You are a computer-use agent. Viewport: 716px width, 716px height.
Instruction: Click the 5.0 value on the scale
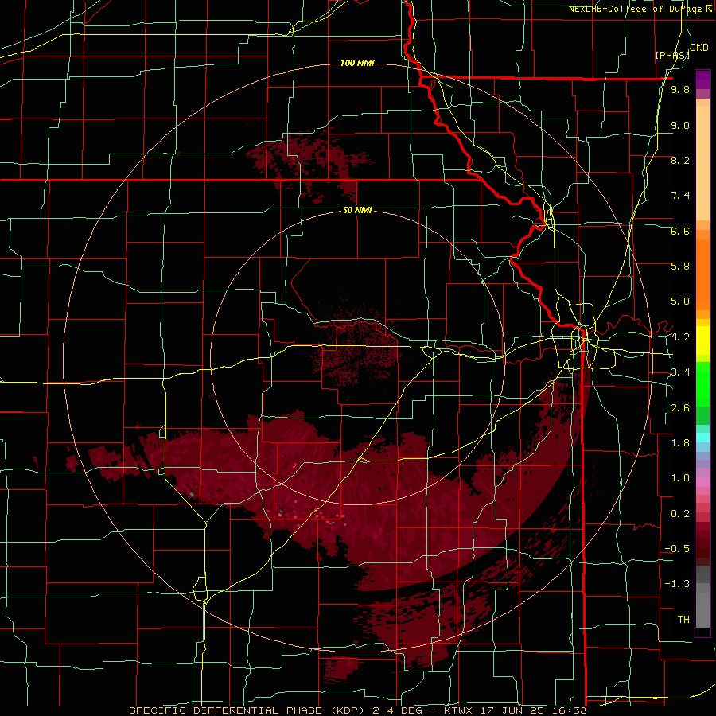tap(680, 302)
